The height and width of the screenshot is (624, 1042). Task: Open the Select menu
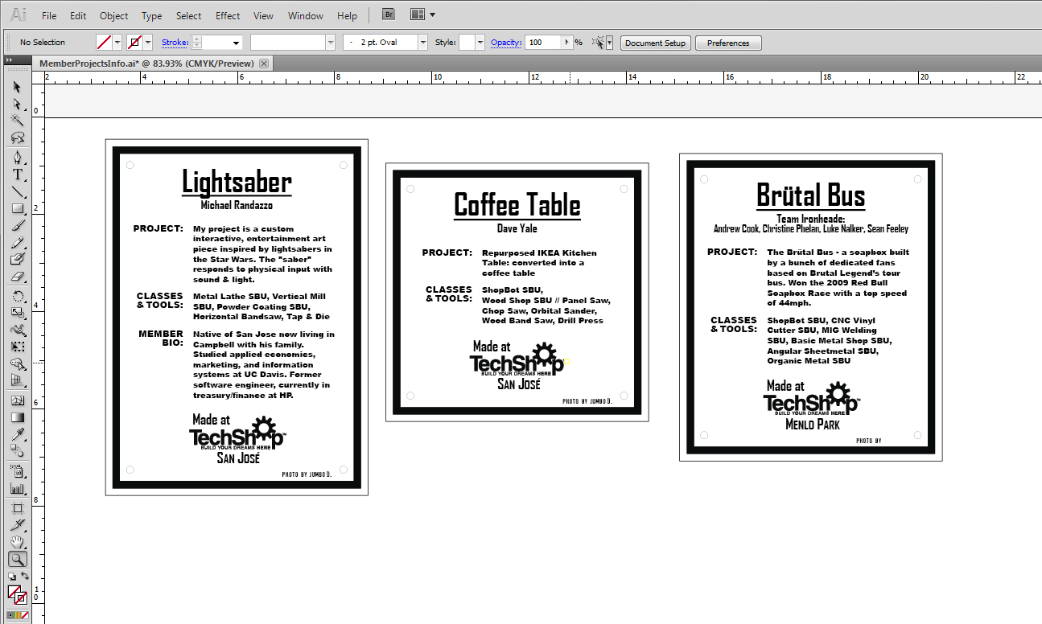tap(188, 15)
